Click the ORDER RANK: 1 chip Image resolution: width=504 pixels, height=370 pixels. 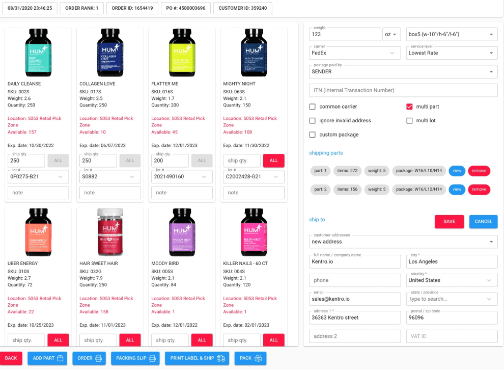pyautogui.click(x=81, y=8)
